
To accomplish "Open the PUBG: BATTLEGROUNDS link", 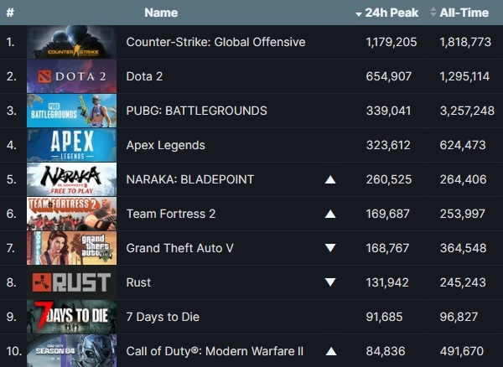I will click(197, 111).
